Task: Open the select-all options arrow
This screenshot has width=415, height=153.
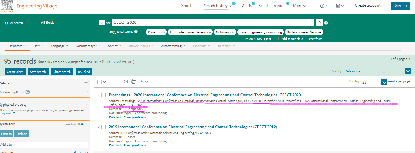Action: [105, 82]
